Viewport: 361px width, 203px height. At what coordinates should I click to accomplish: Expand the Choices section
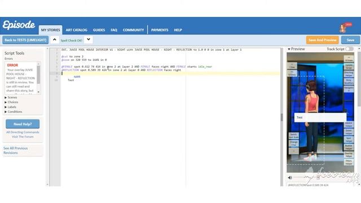[11, 102]
